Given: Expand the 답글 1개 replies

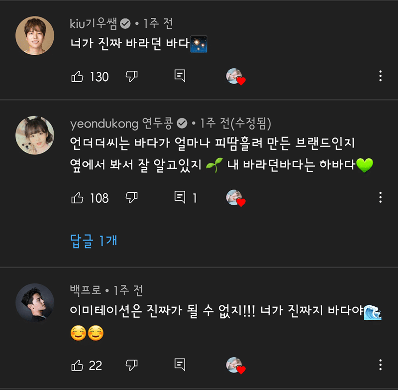Looking at the screenshot, I should 94,241.
